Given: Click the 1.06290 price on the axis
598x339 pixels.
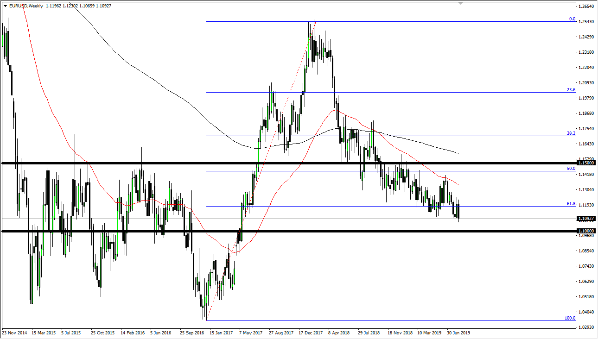Looking at the screenshot, I should click(x=585, y=282).
